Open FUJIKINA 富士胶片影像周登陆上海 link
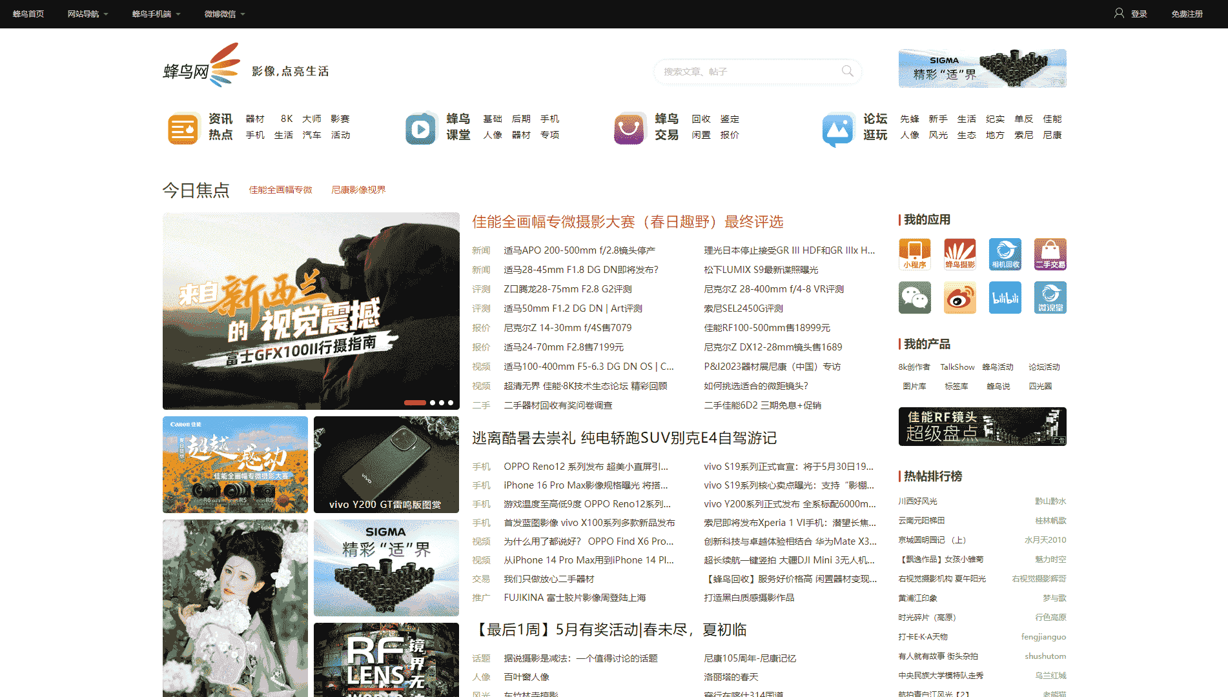 coord(575,598)
